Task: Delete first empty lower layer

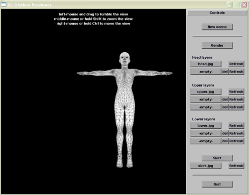Action: point(225,133)
